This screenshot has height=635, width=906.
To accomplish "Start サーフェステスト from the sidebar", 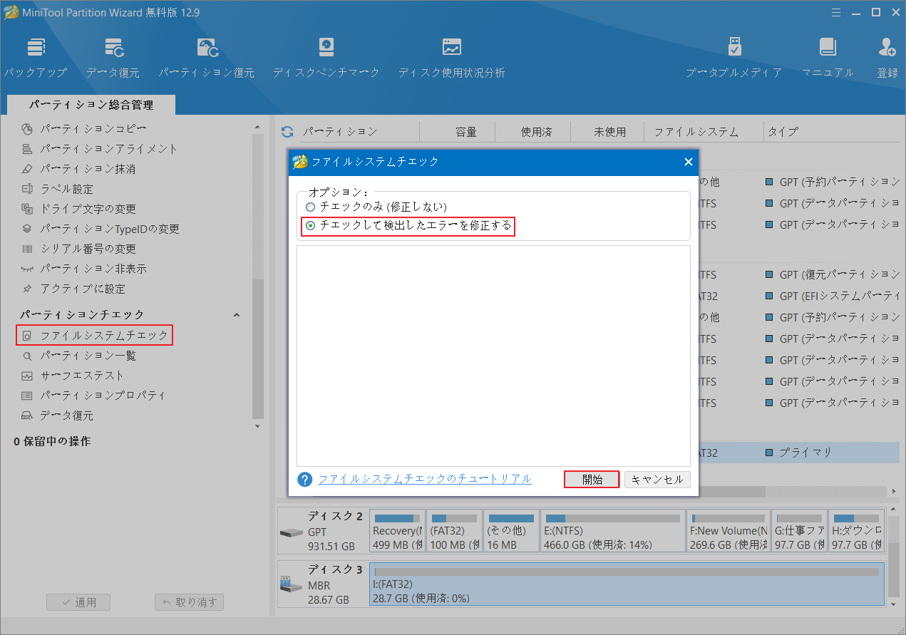I will [73, 375].
